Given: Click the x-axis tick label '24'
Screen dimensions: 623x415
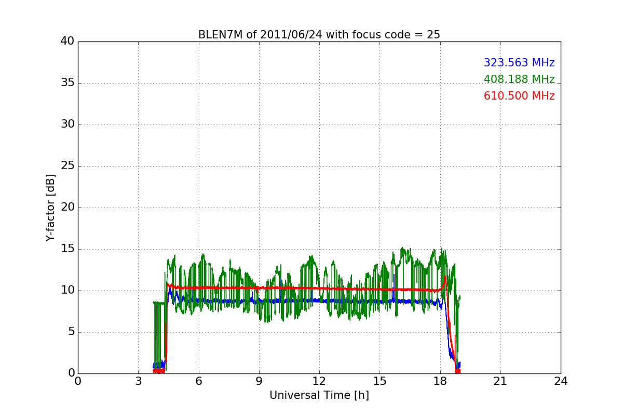Looking at the screenshot, I should click(561, 381).
